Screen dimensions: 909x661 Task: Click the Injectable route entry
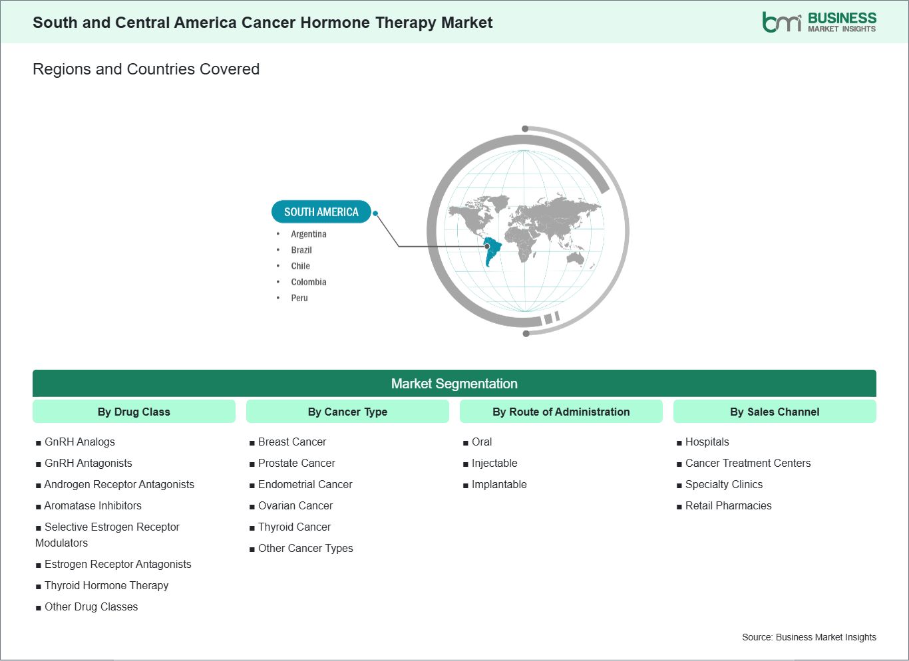494,463
